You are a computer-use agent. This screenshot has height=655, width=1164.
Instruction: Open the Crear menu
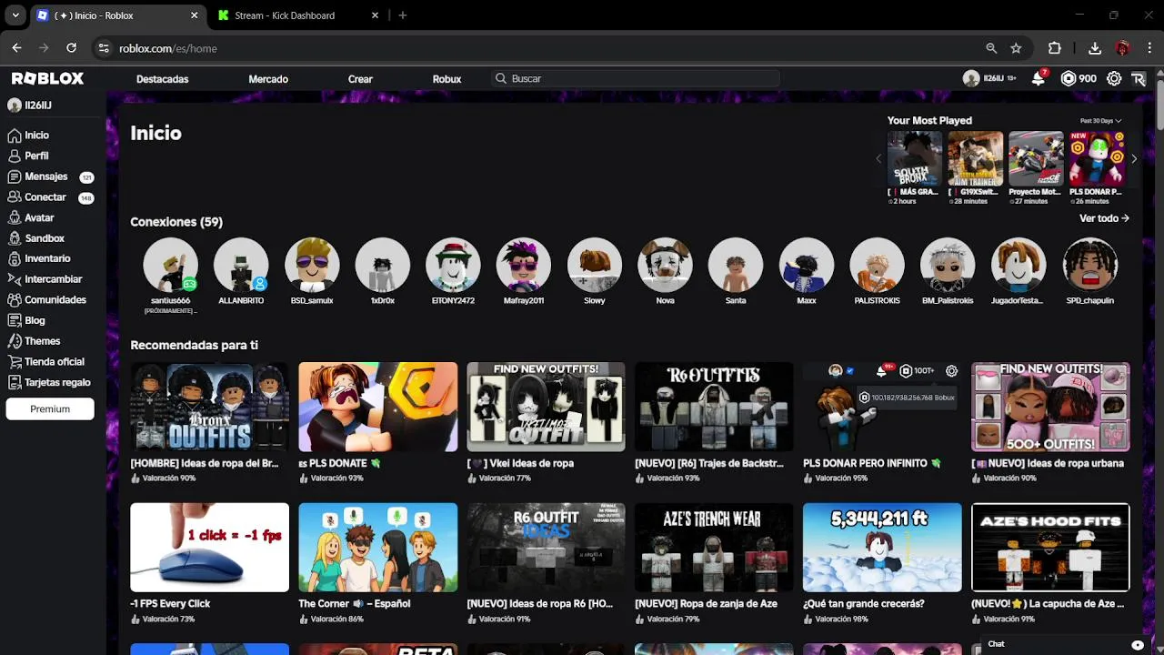(360, 79)
